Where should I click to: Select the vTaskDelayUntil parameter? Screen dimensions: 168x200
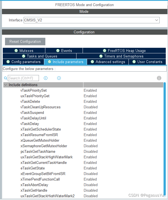click(33, 118)
